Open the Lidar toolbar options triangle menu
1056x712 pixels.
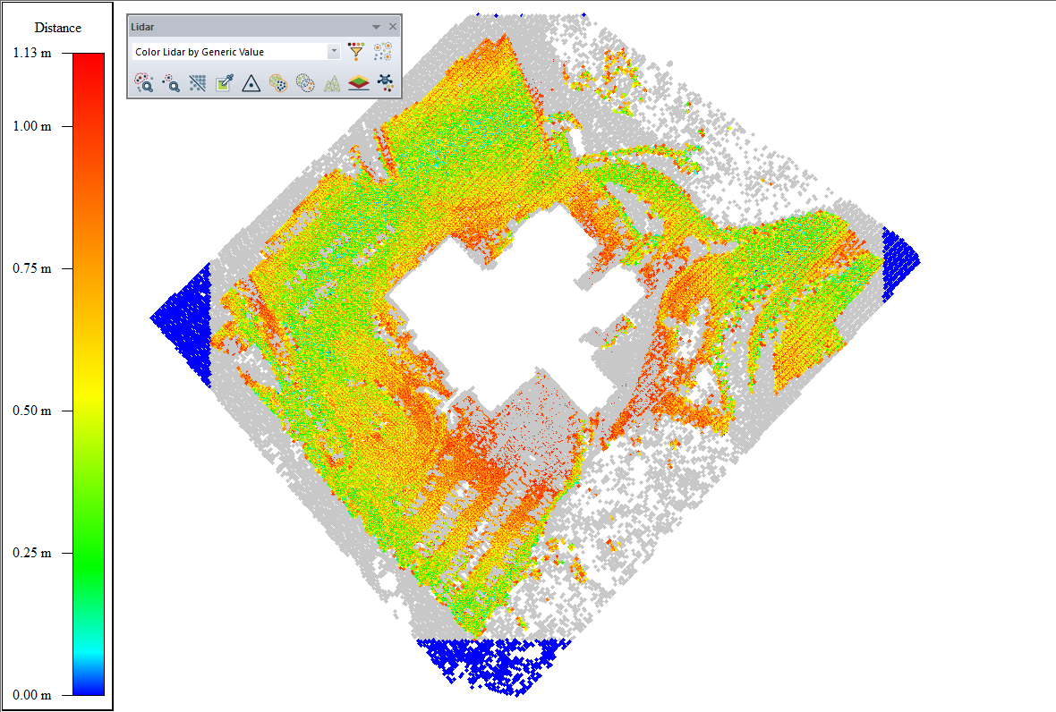377,27
